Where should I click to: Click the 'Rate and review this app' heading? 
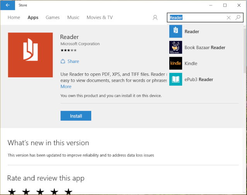coord(46,178)
